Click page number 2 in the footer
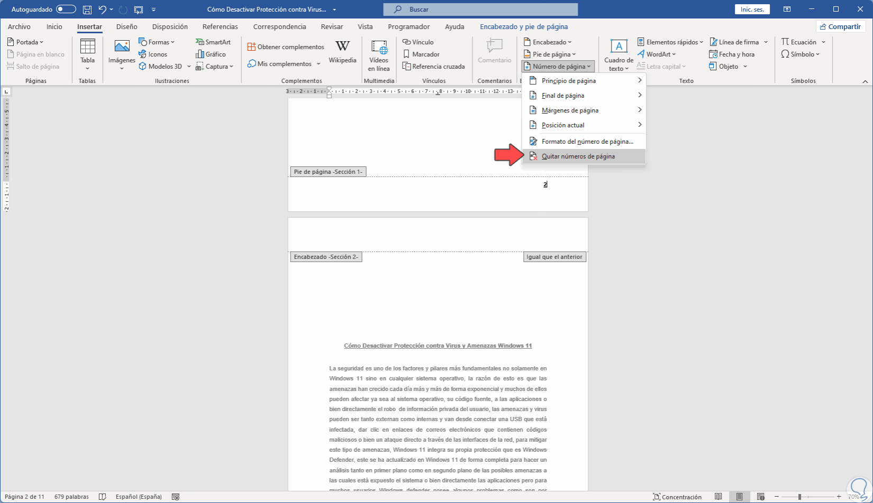Image resolution: width=873 pixels, height=503 pixels. [x=545, y=184]
